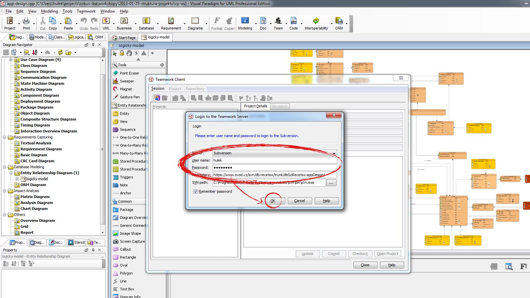Click the Repository URL input field
This screenshot has height=298, width=530.
tap(275, 175)
